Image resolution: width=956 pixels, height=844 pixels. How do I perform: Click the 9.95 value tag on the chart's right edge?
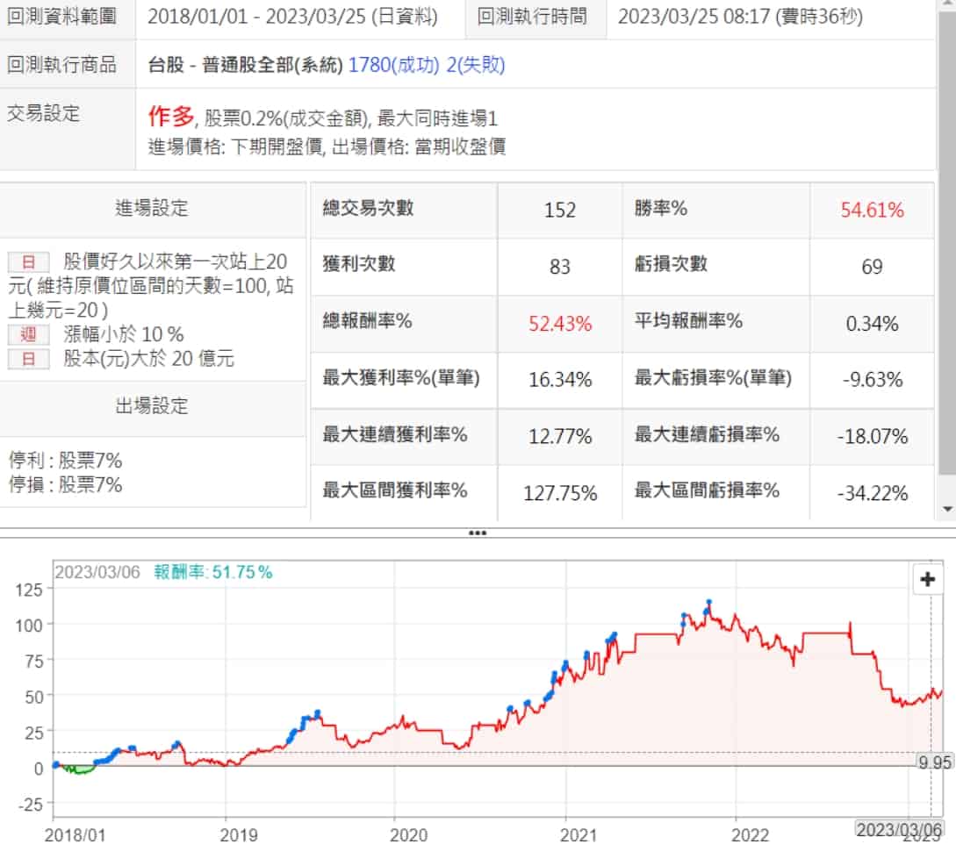(935, 762)
